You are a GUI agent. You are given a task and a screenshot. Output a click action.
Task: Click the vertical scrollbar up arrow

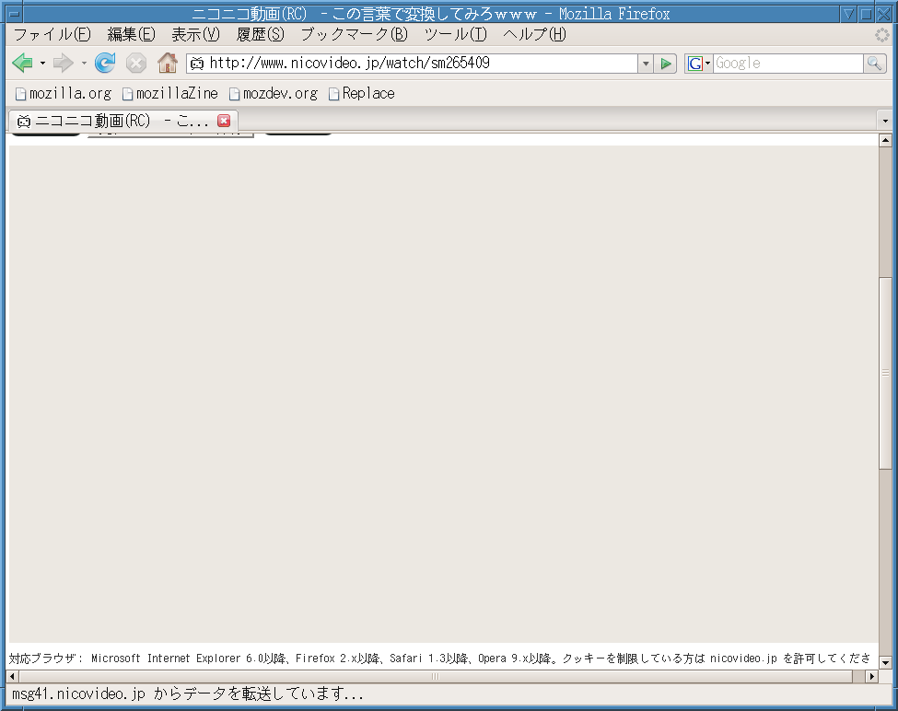(885, 140)
